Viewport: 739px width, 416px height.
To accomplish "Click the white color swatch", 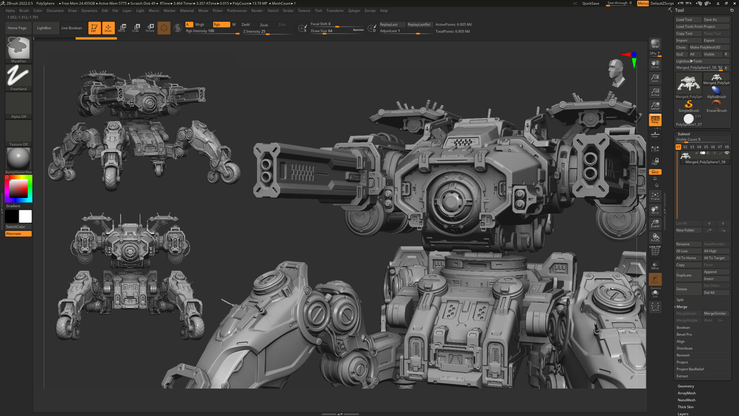I will 25,216.
